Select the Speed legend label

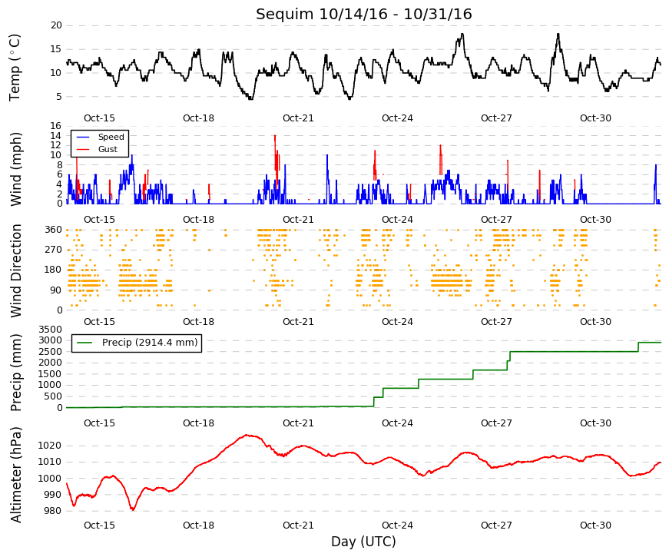click(111, 137)
